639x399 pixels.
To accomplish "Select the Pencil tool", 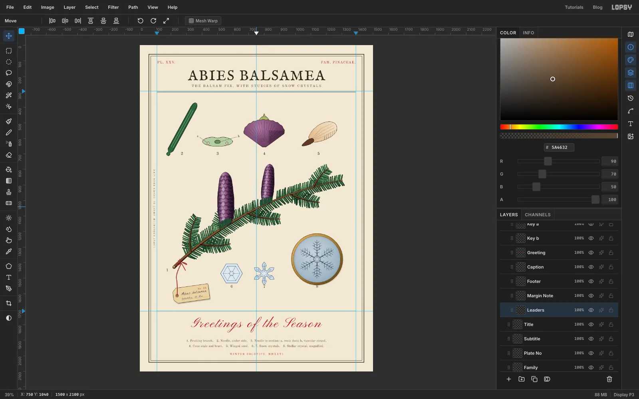I will 9,132.
